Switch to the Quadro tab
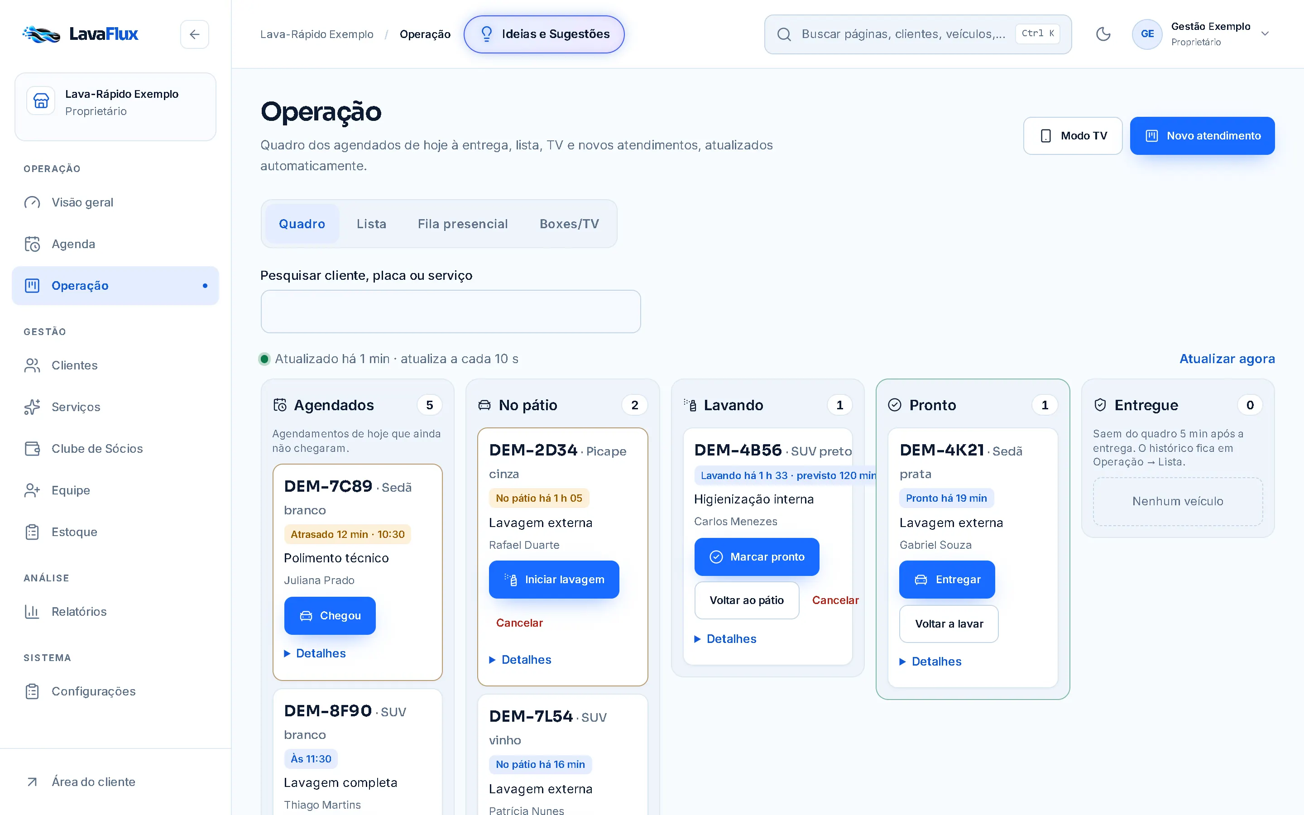Screen dimensions: 1304x815 point(302,224)
